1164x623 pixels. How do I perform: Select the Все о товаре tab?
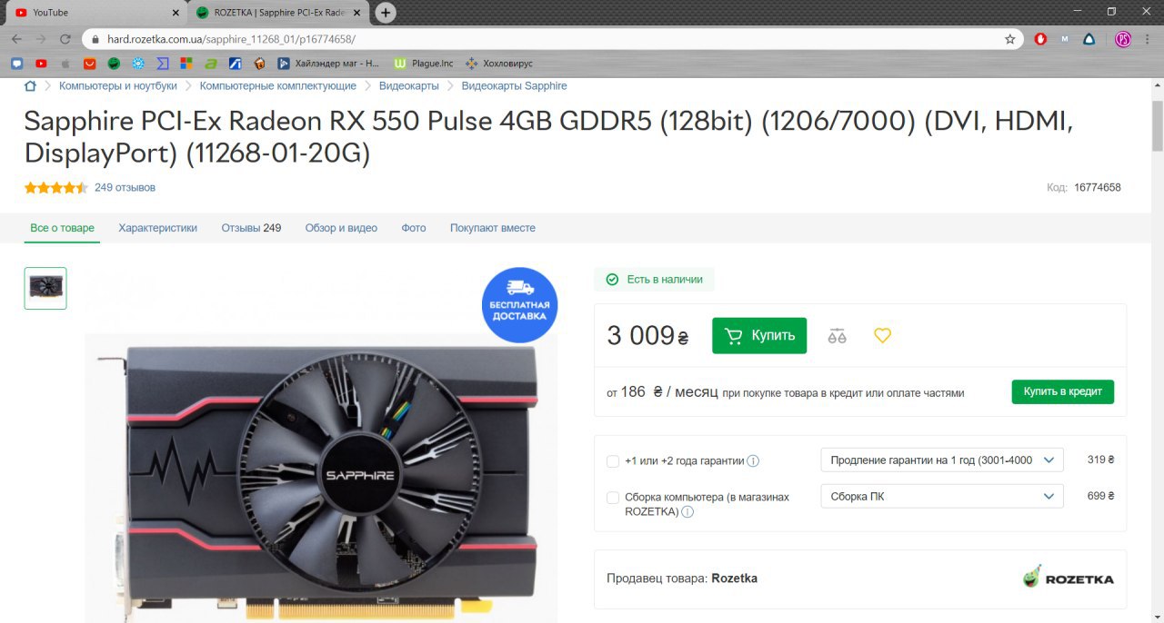(x=62, y=228)
